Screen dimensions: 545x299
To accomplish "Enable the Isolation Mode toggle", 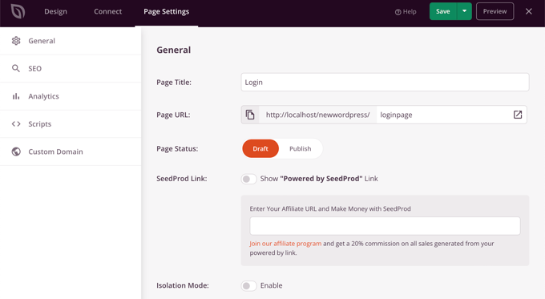I will [x=249, y=286].
